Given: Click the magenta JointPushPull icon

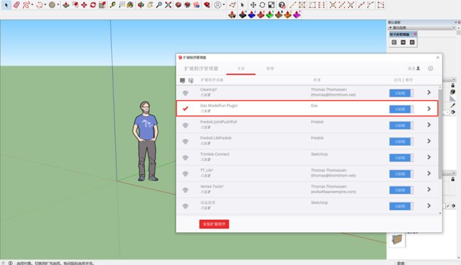Looking at the screenshot, I should [296, 15].
